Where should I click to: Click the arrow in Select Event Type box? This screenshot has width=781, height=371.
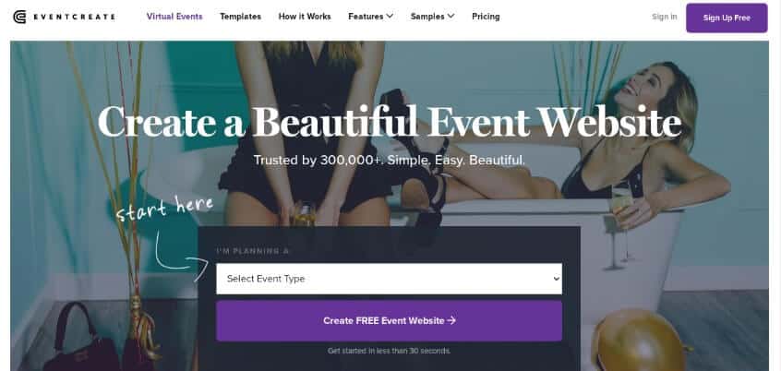click(x=557, y=279)
